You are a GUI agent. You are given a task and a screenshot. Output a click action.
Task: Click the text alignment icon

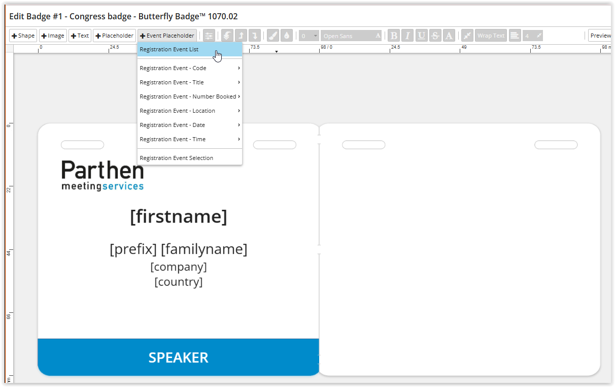tap(515, 36)
